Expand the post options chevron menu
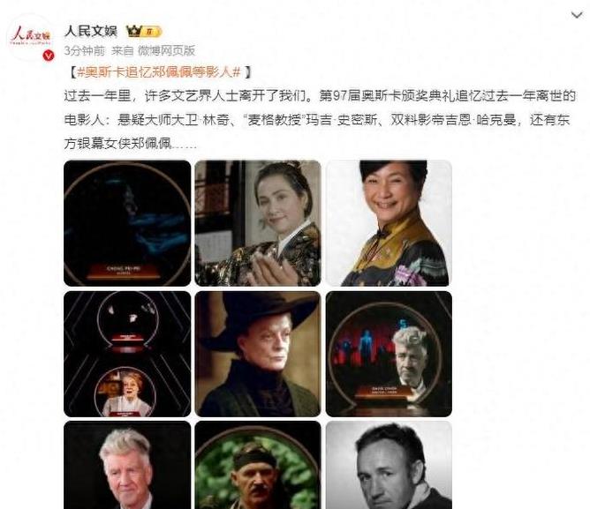 [577, 15]
